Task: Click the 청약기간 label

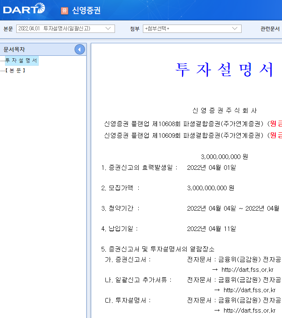Action: [120, 208]
